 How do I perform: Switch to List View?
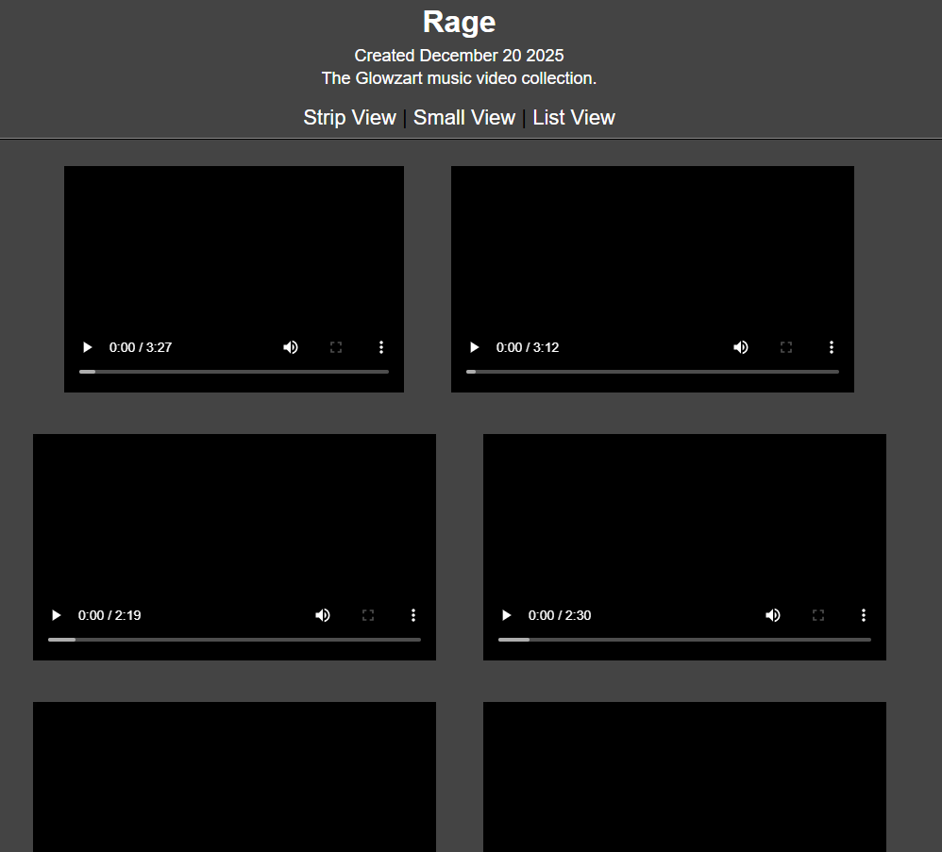(x=574, y=118)
